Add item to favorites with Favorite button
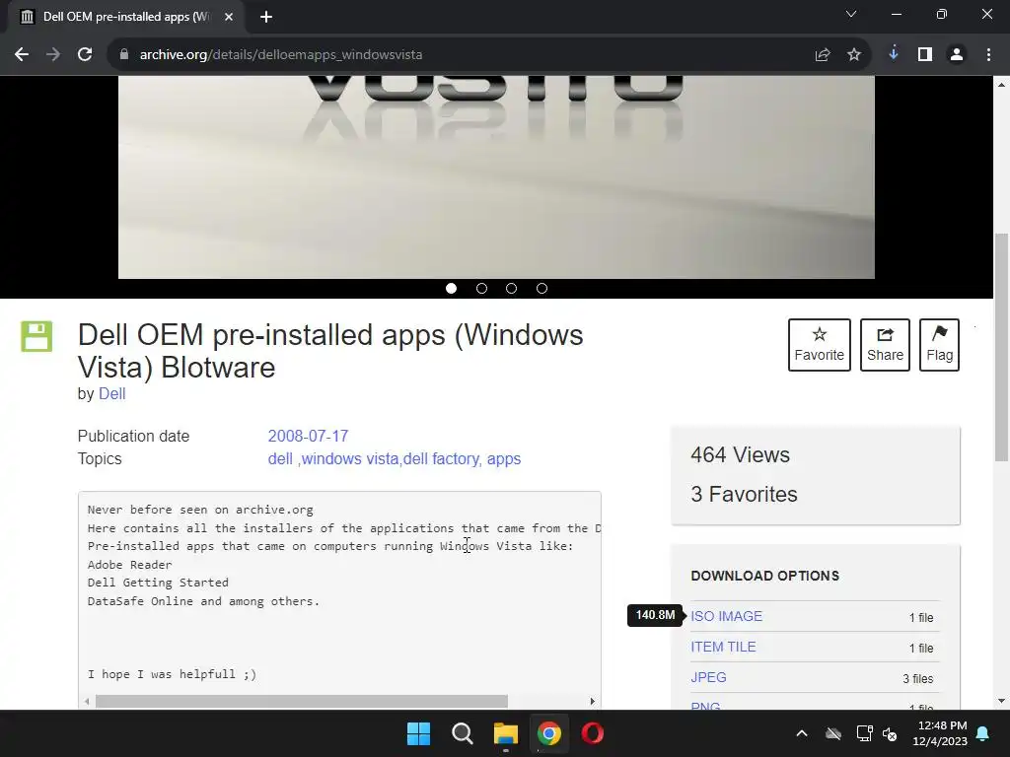Viewport: 1010px width, 757px height. [x=820, y=345]
